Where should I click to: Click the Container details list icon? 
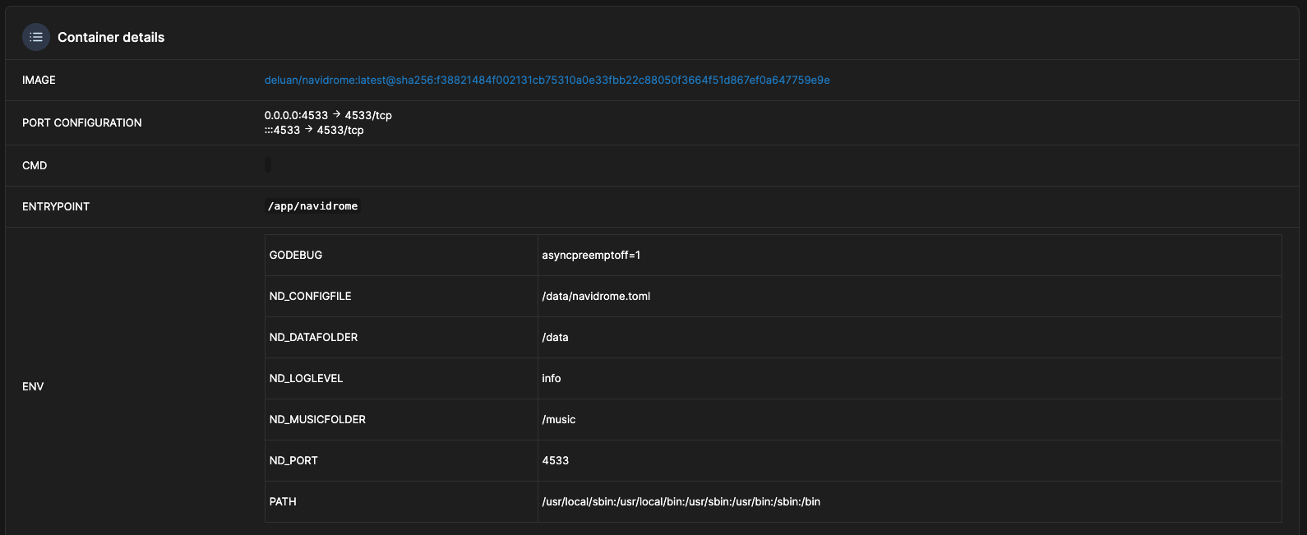(x=36, y=37)
